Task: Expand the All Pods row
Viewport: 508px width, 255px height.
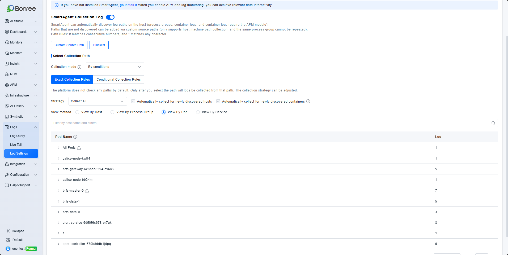Action: click(58, 148)
